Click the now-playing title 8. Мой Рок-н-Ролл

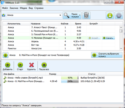(x=44, y=55)
